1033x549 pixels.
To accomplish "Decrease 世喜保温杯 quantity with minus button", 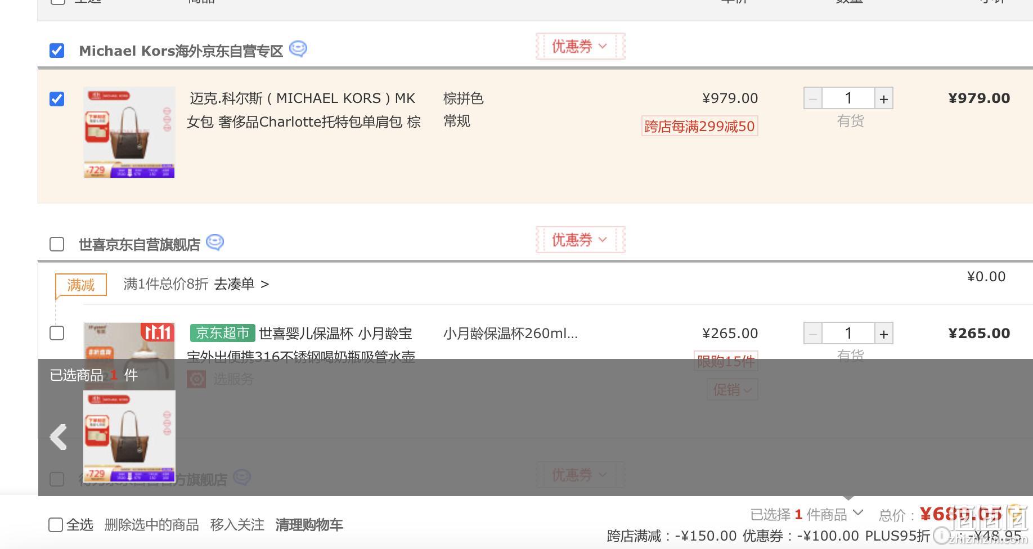I will [x=812, y=334].
